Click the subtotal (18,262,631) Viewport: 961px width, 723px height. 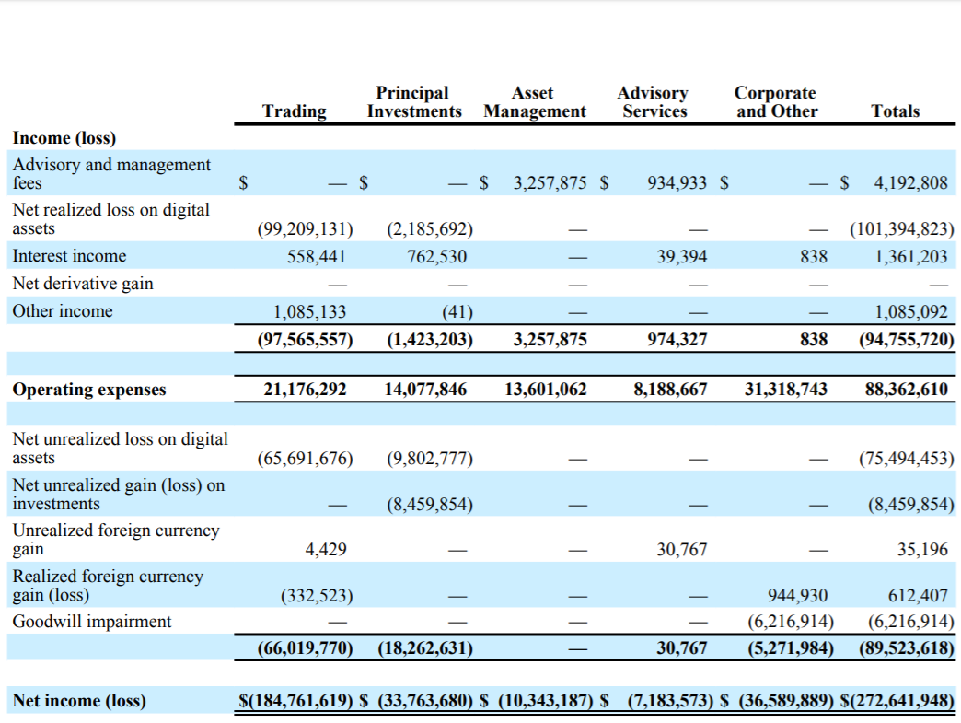(x=425, y=648)
